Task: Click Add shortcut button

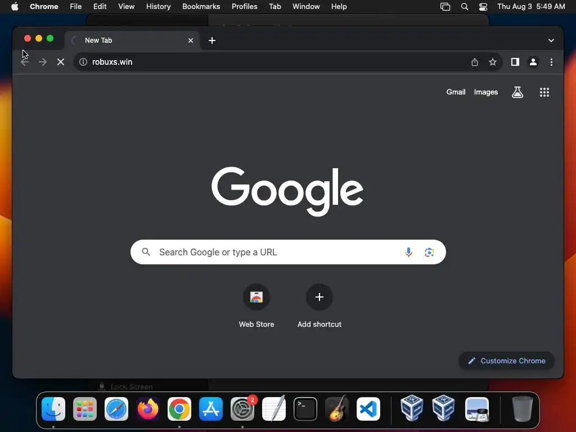Action: coord(319,306)
